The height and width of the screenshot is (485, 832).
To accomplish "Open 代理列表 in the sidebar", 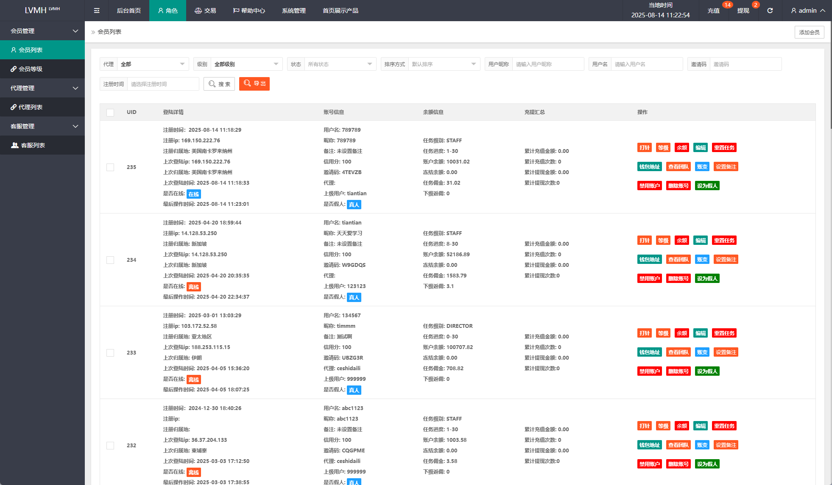I will [x=30, y=107].
